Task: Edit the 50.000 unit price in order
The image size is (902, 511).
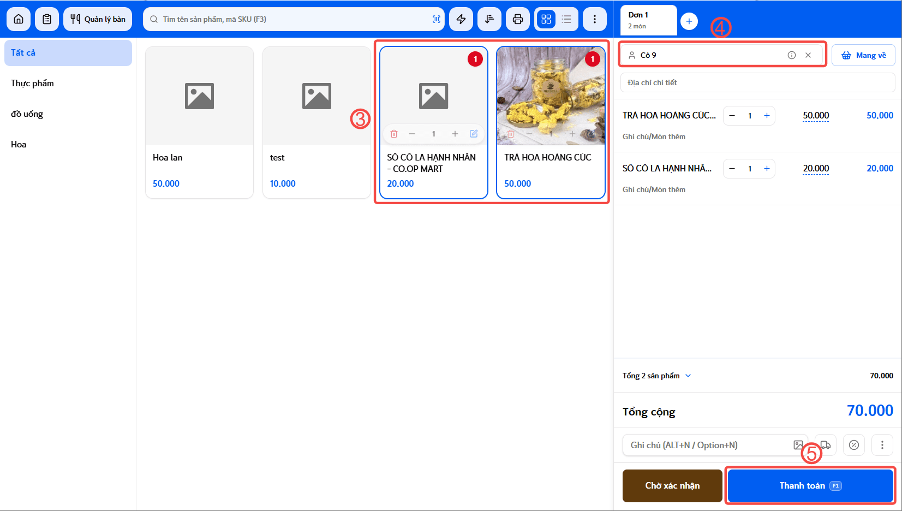Action: (x=816, y=116)
